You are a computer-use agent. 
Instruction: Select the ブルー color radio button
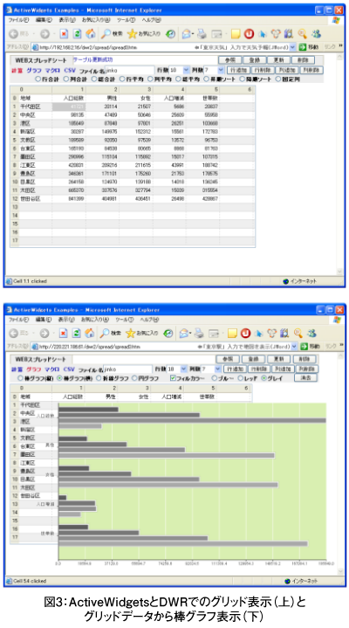214,378
